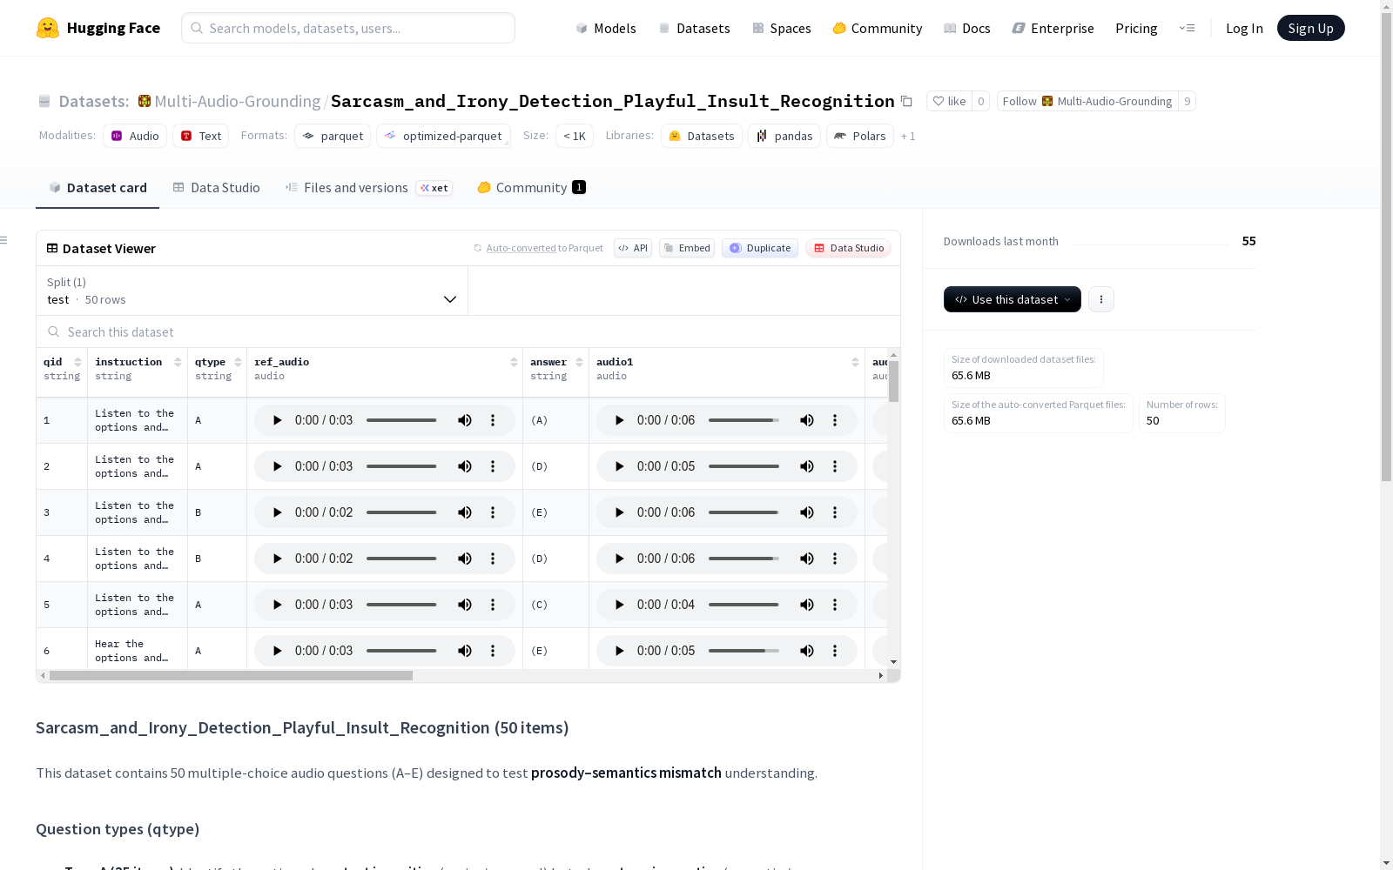
Task: Mute ref_audio in row 1
Action: 465,420
